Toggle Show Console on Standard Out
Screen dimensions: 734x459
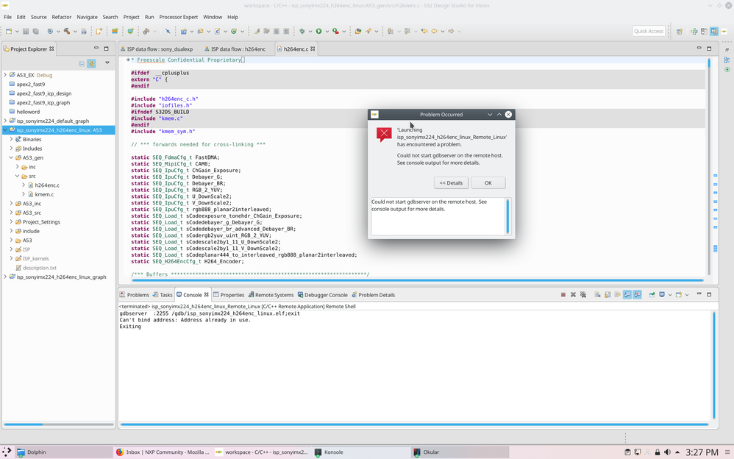(x=627, y=295)
